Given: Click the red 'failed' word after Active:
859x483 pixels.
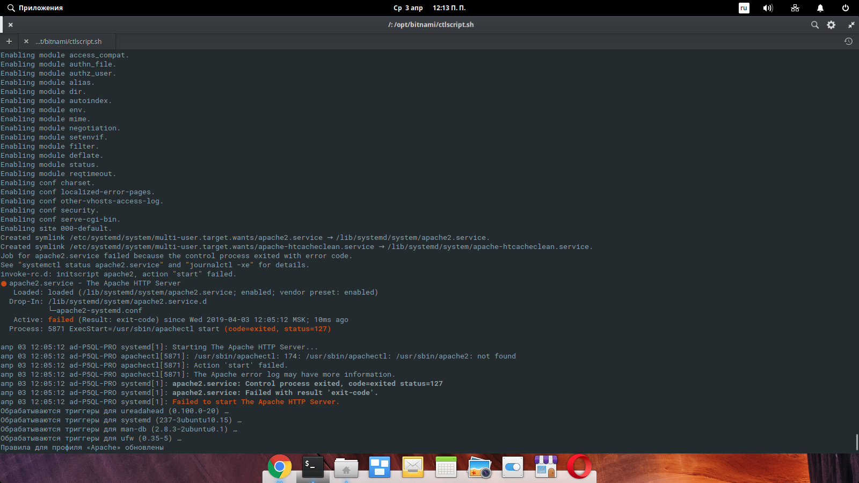Looking at the screenshot, I should (x=61, y=320).
